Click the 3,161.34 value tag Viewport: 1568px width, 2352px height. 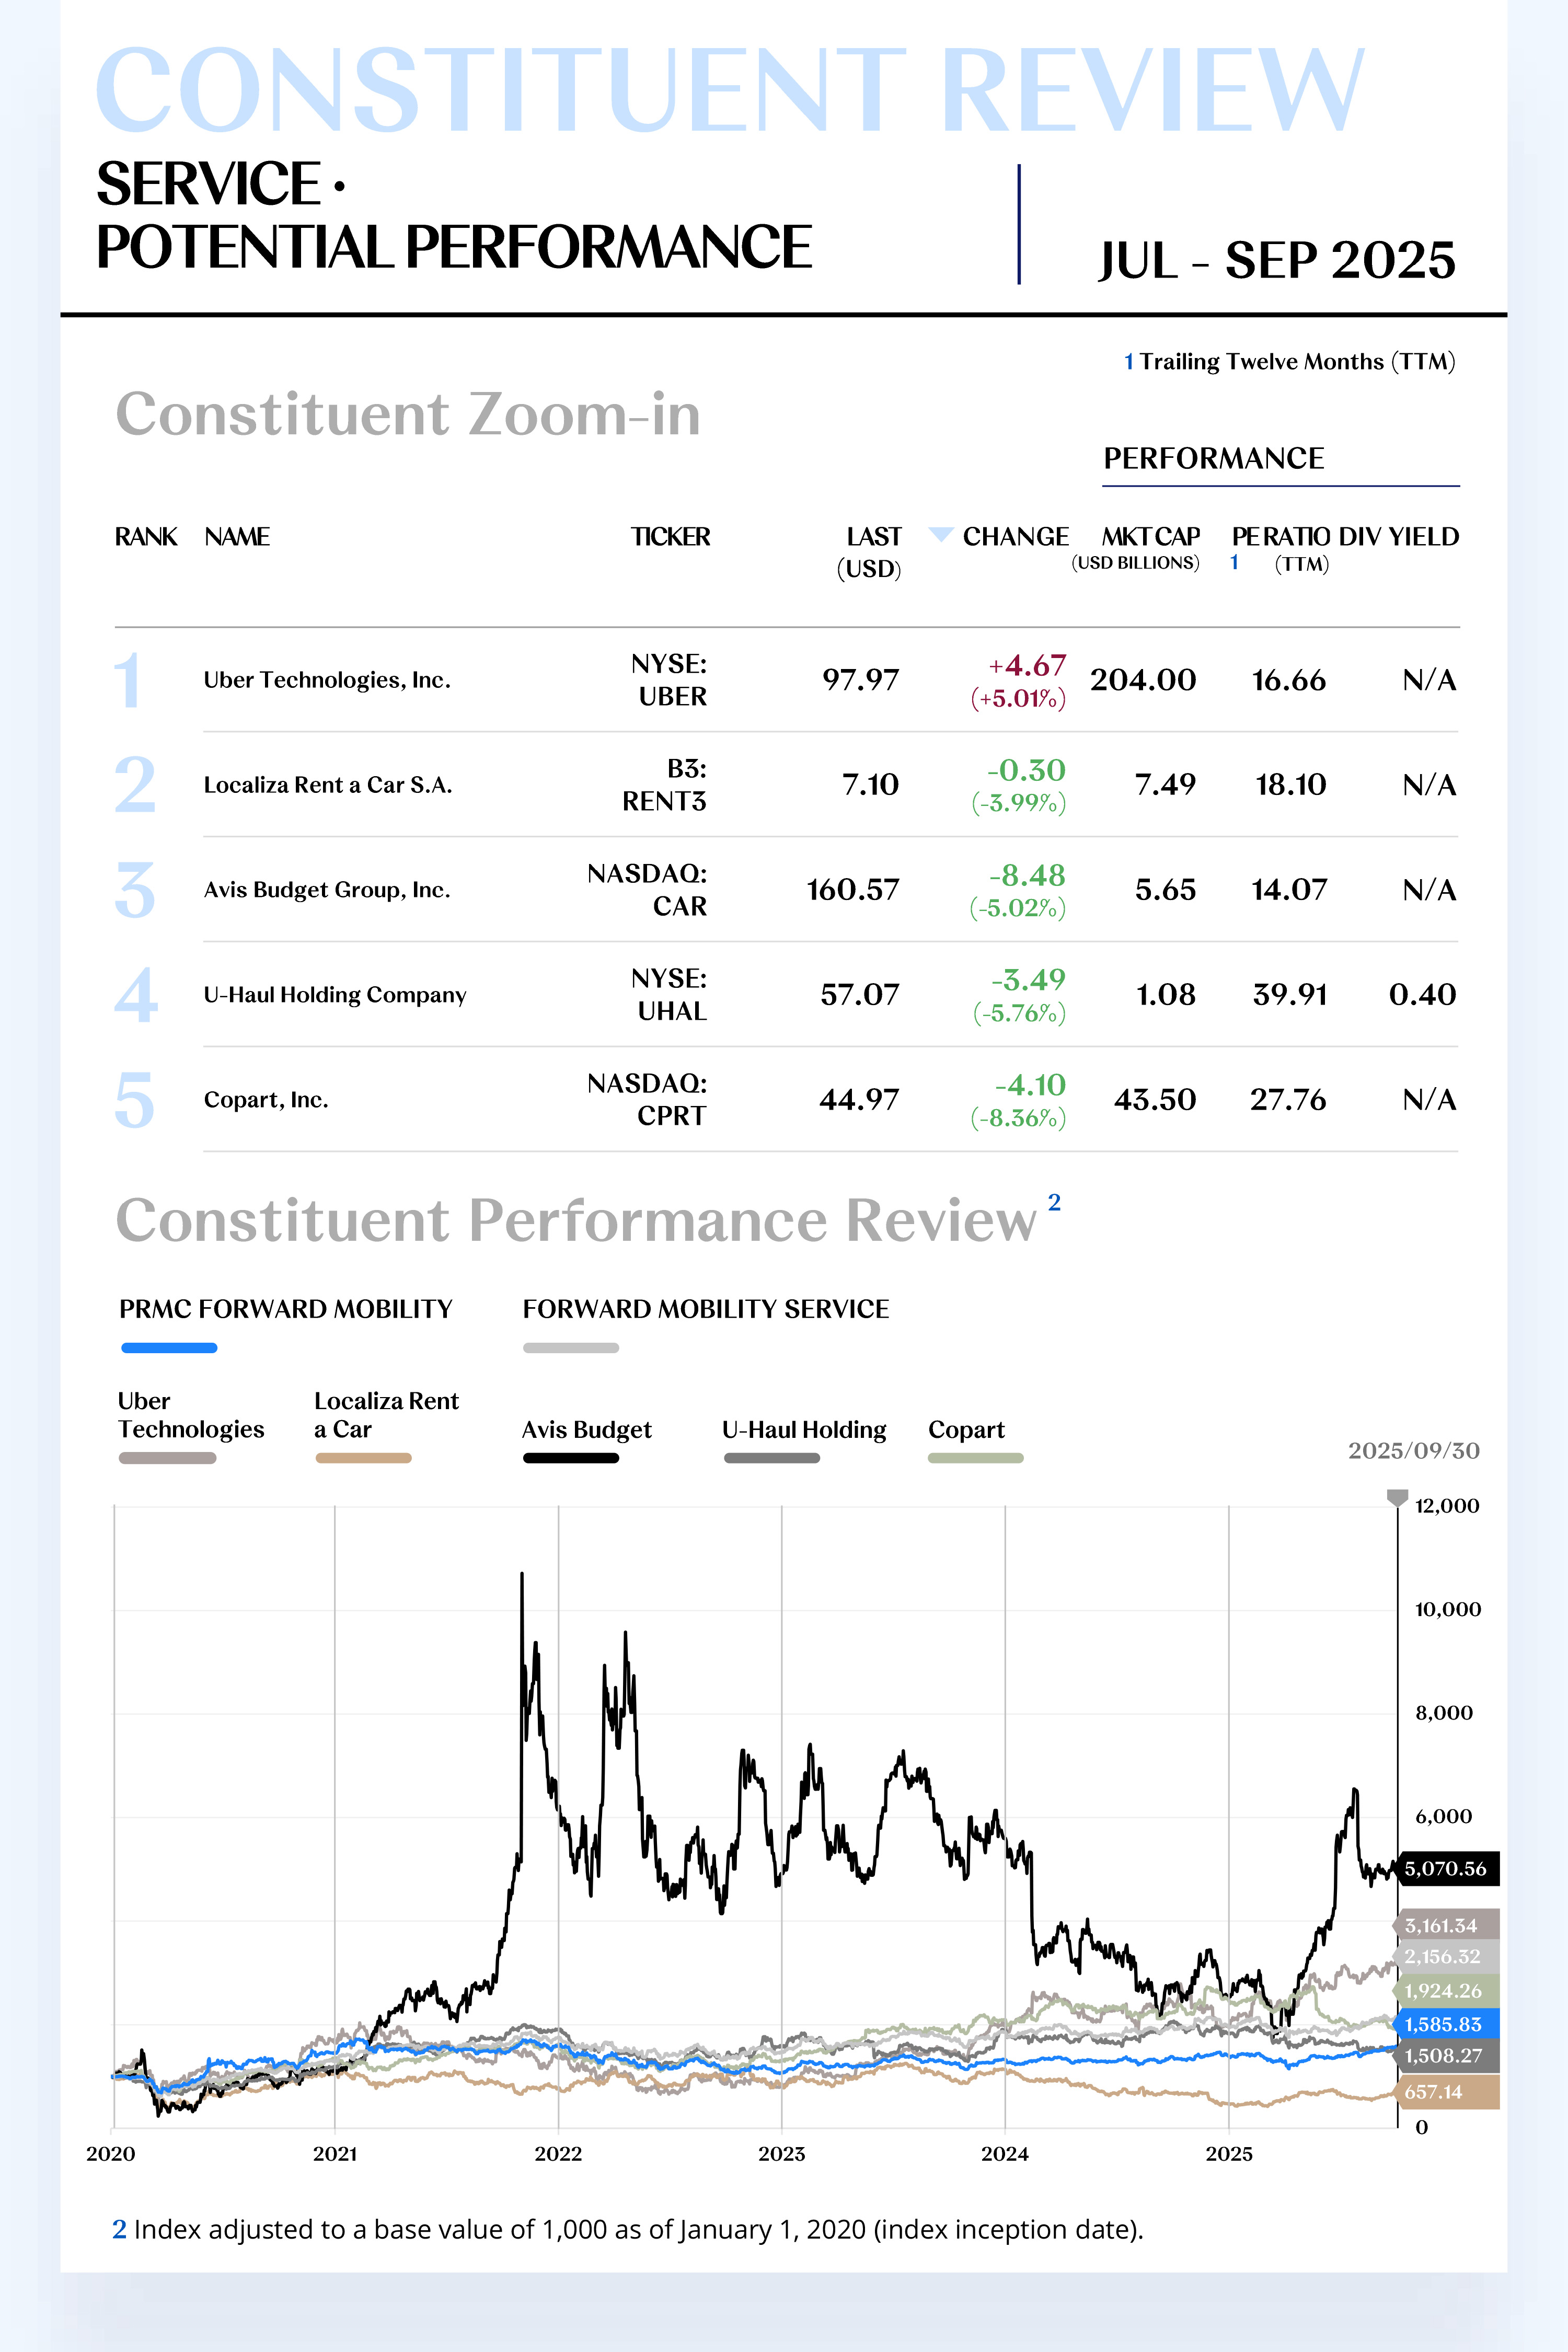click(x=1445, y=1925)
